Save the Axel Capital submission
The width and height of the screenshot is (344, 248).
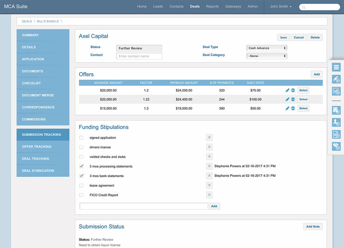[283, 38]
